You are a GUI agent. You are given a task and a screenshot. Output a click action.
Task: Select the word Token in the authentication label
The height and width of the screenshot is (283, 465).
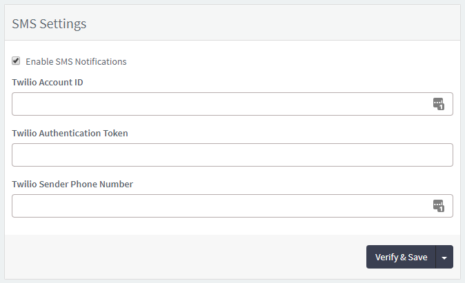point(115,133)
